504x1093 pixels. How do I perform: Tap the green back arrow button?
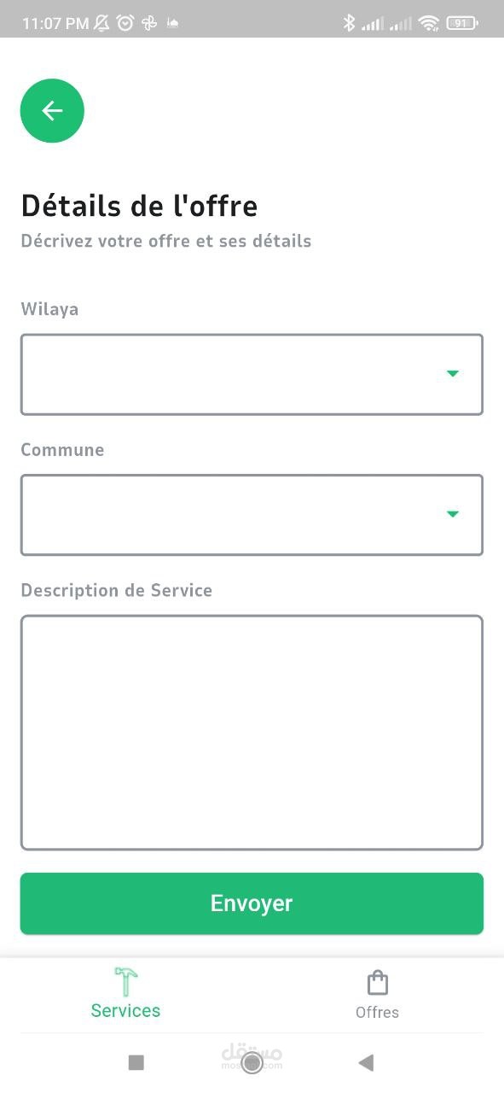click(52, 110)
